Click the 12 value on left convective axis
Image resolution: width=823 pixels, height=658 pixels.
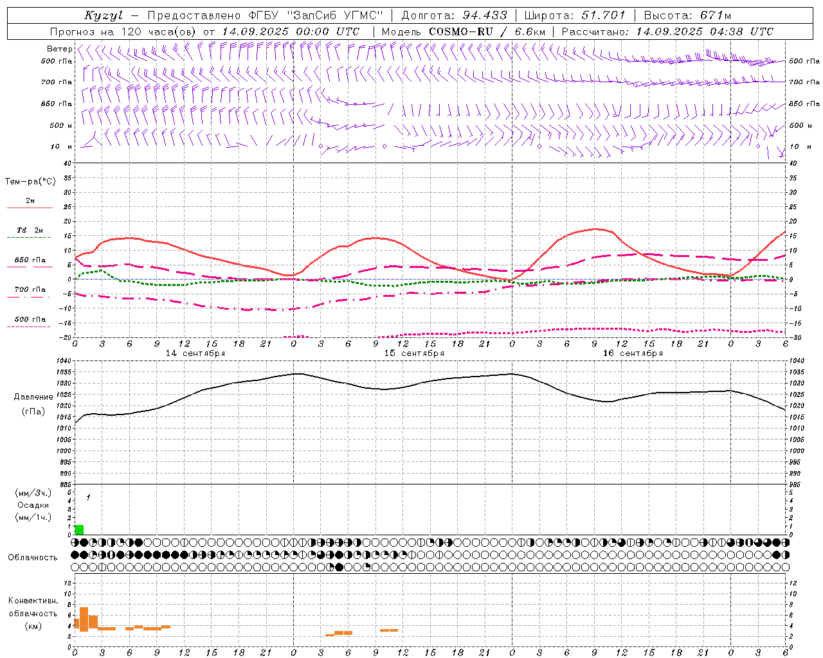pyautogui.click(x=67, y=583)
